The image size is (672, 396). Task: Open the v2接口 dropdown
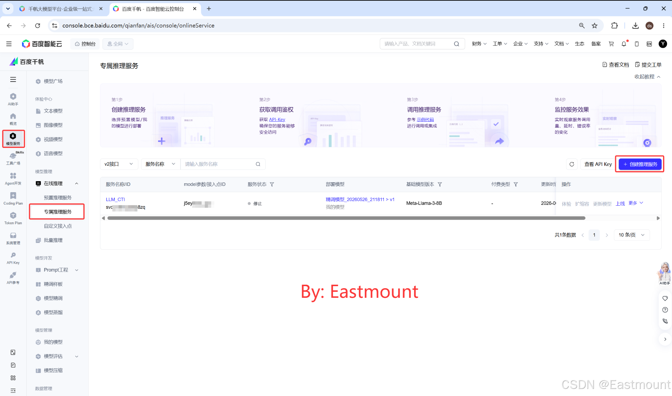point(119,164)
